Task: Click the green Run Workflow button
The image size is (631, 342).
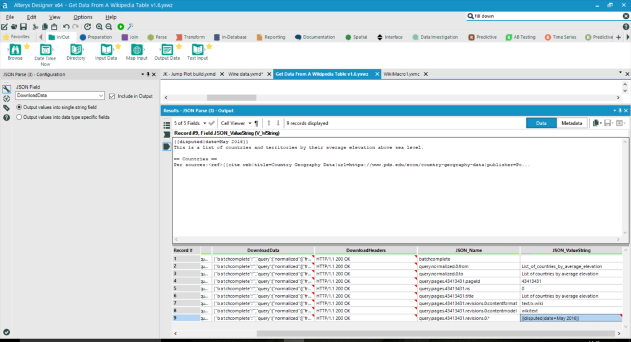Action: (121, 26)
